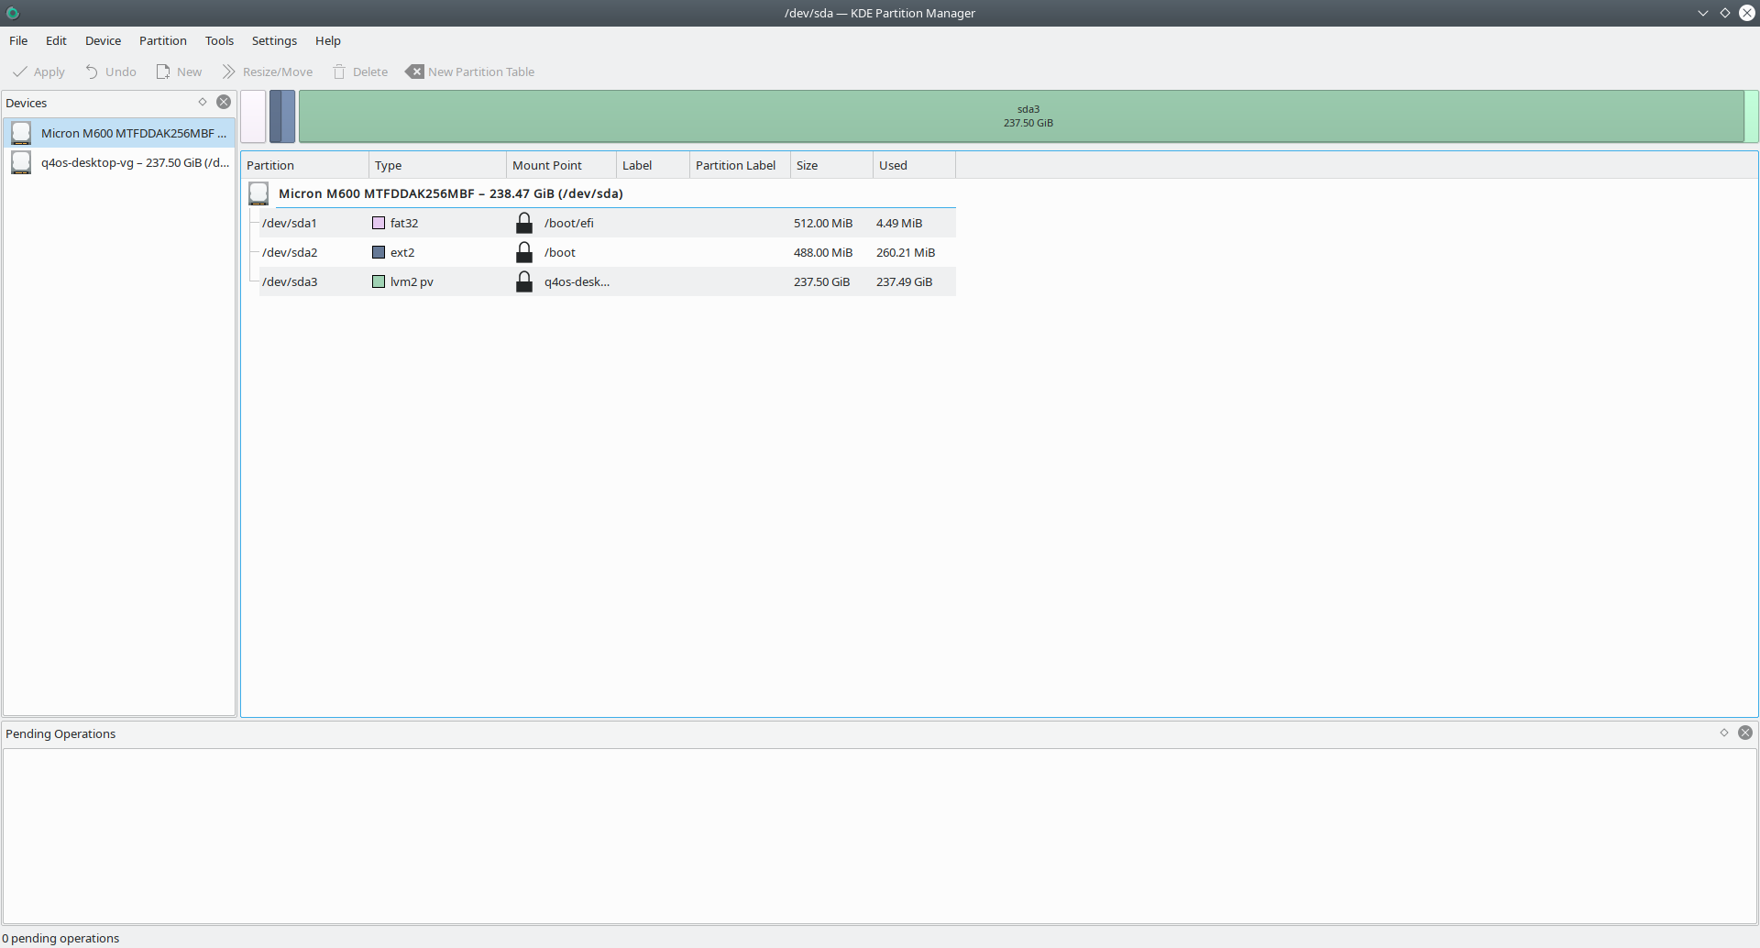The height and width of the screenshot is (948, 1760).
Task: Click the 237.49 GiB used value
Action: tap(904, 281)
